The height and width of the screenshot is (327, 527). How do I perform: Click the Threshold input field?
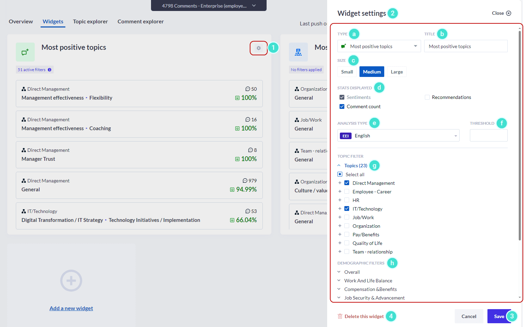coord(488,136)
